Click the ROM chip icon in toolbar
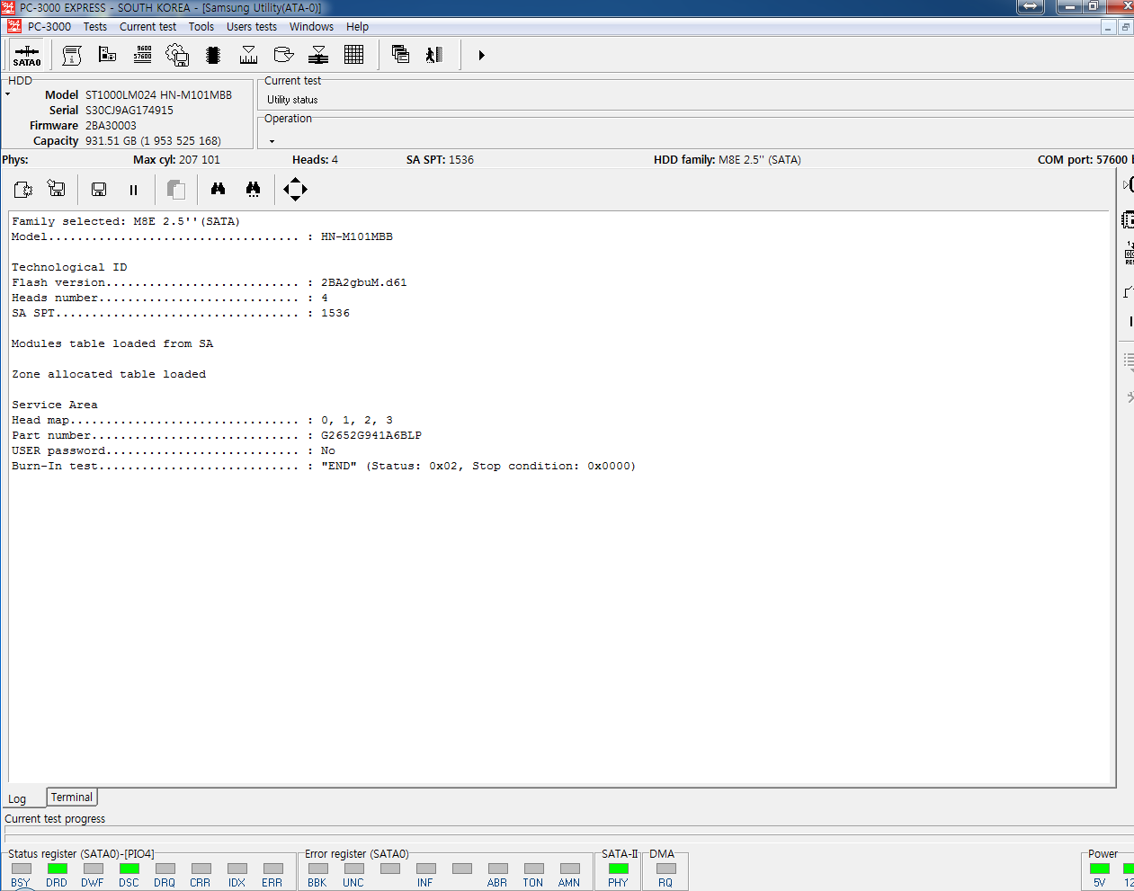1134x891 pixels. point(213,56)
